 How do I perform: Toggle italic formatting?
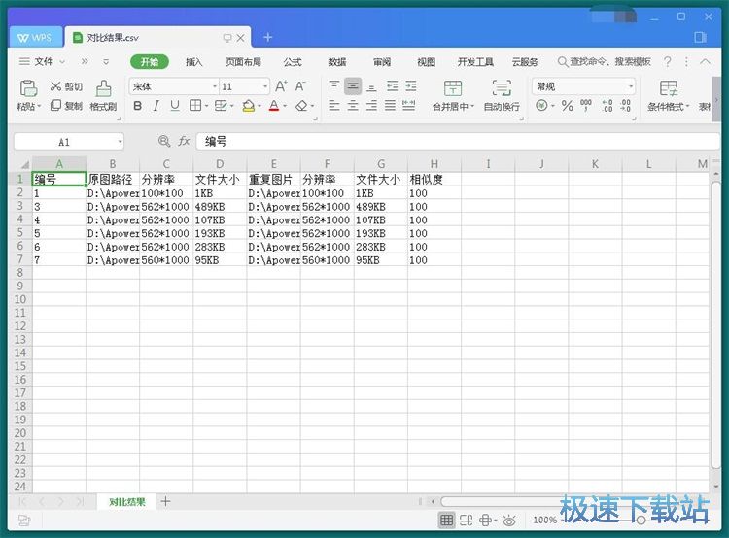click(156, 106)
